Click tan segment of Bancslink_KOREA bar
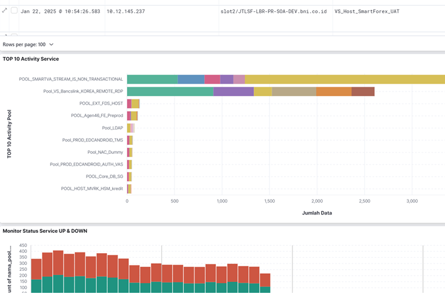This screenshot has width=445, height=297. (294, 91)
